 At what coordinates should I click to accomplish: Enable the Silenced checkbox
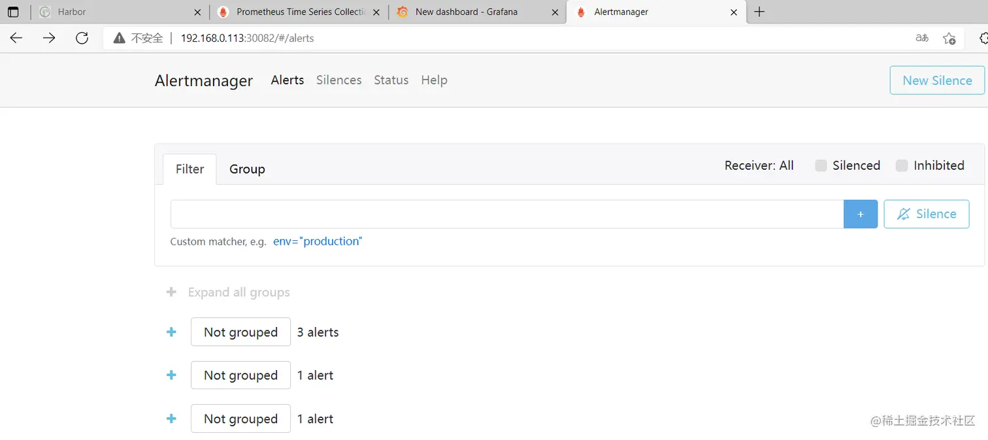pyautogui.click(x=821, y=165)
